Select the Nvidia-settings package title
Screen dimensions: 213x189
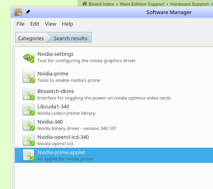[x=55, y=54]
